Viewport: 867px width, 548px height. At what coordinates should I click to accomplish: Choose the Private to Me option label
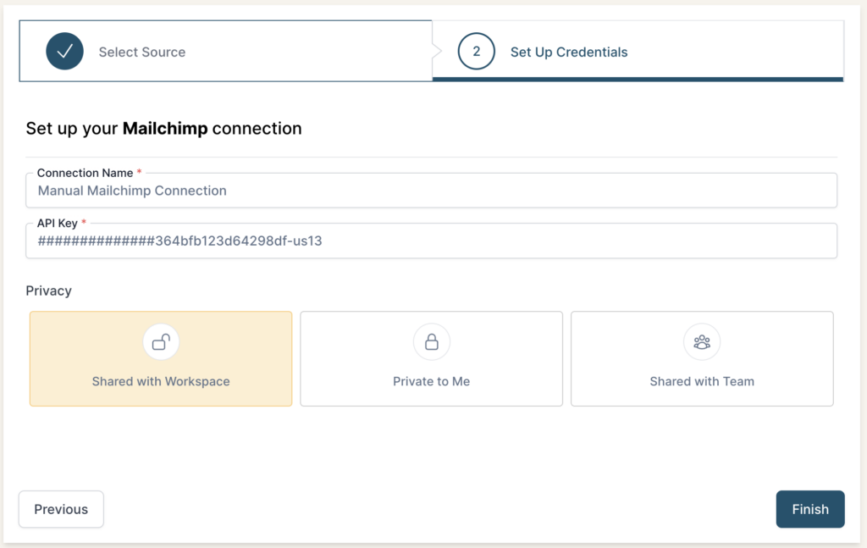click(x=431, y=381)
